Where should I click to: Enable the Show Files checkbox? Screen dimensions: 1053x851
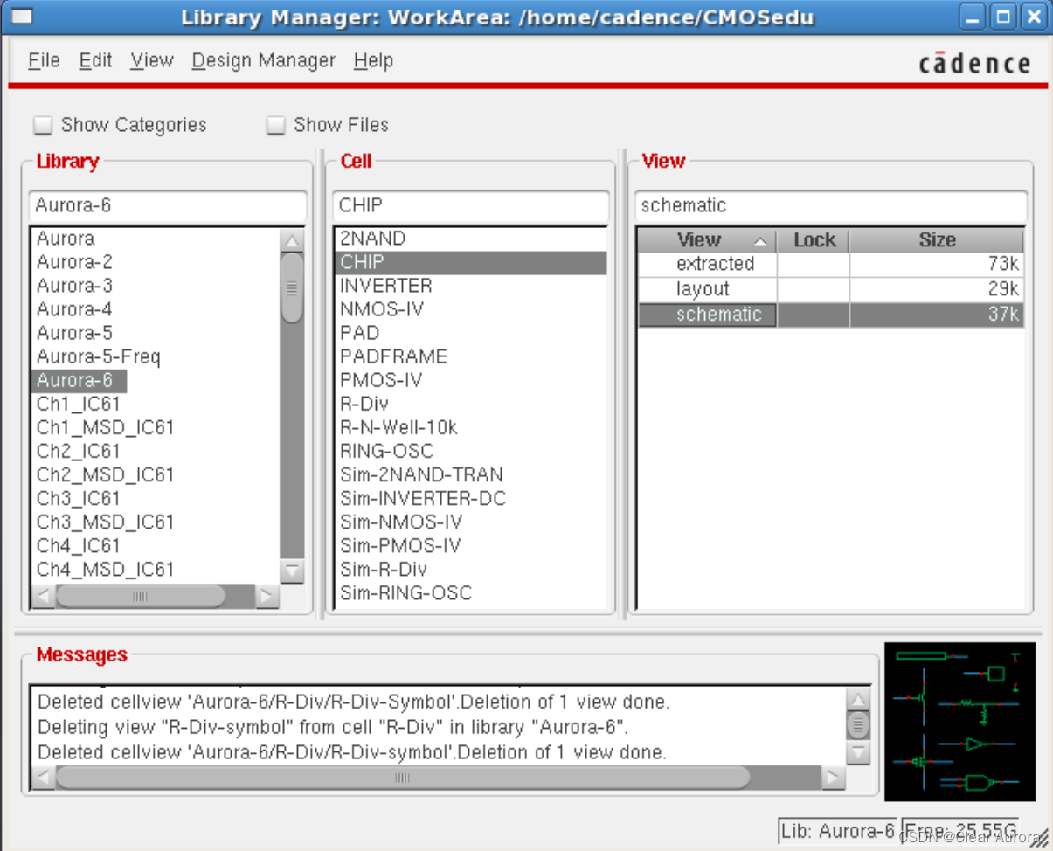[275, 125]
